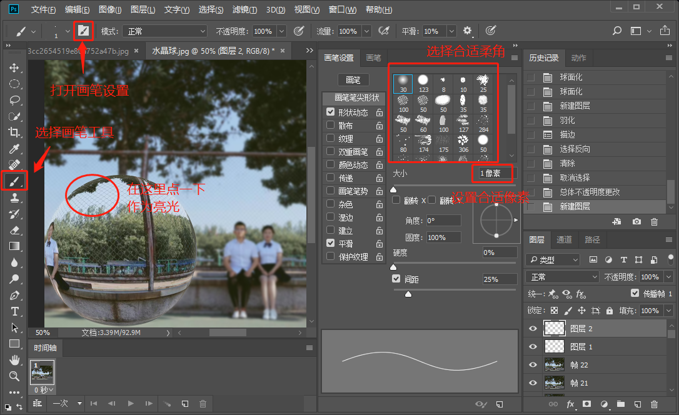Image resolution: width=679 pixels, height=415 pixels.
Task: Open layer blend mode dropdown 正常
Action: tap(562, 277)
